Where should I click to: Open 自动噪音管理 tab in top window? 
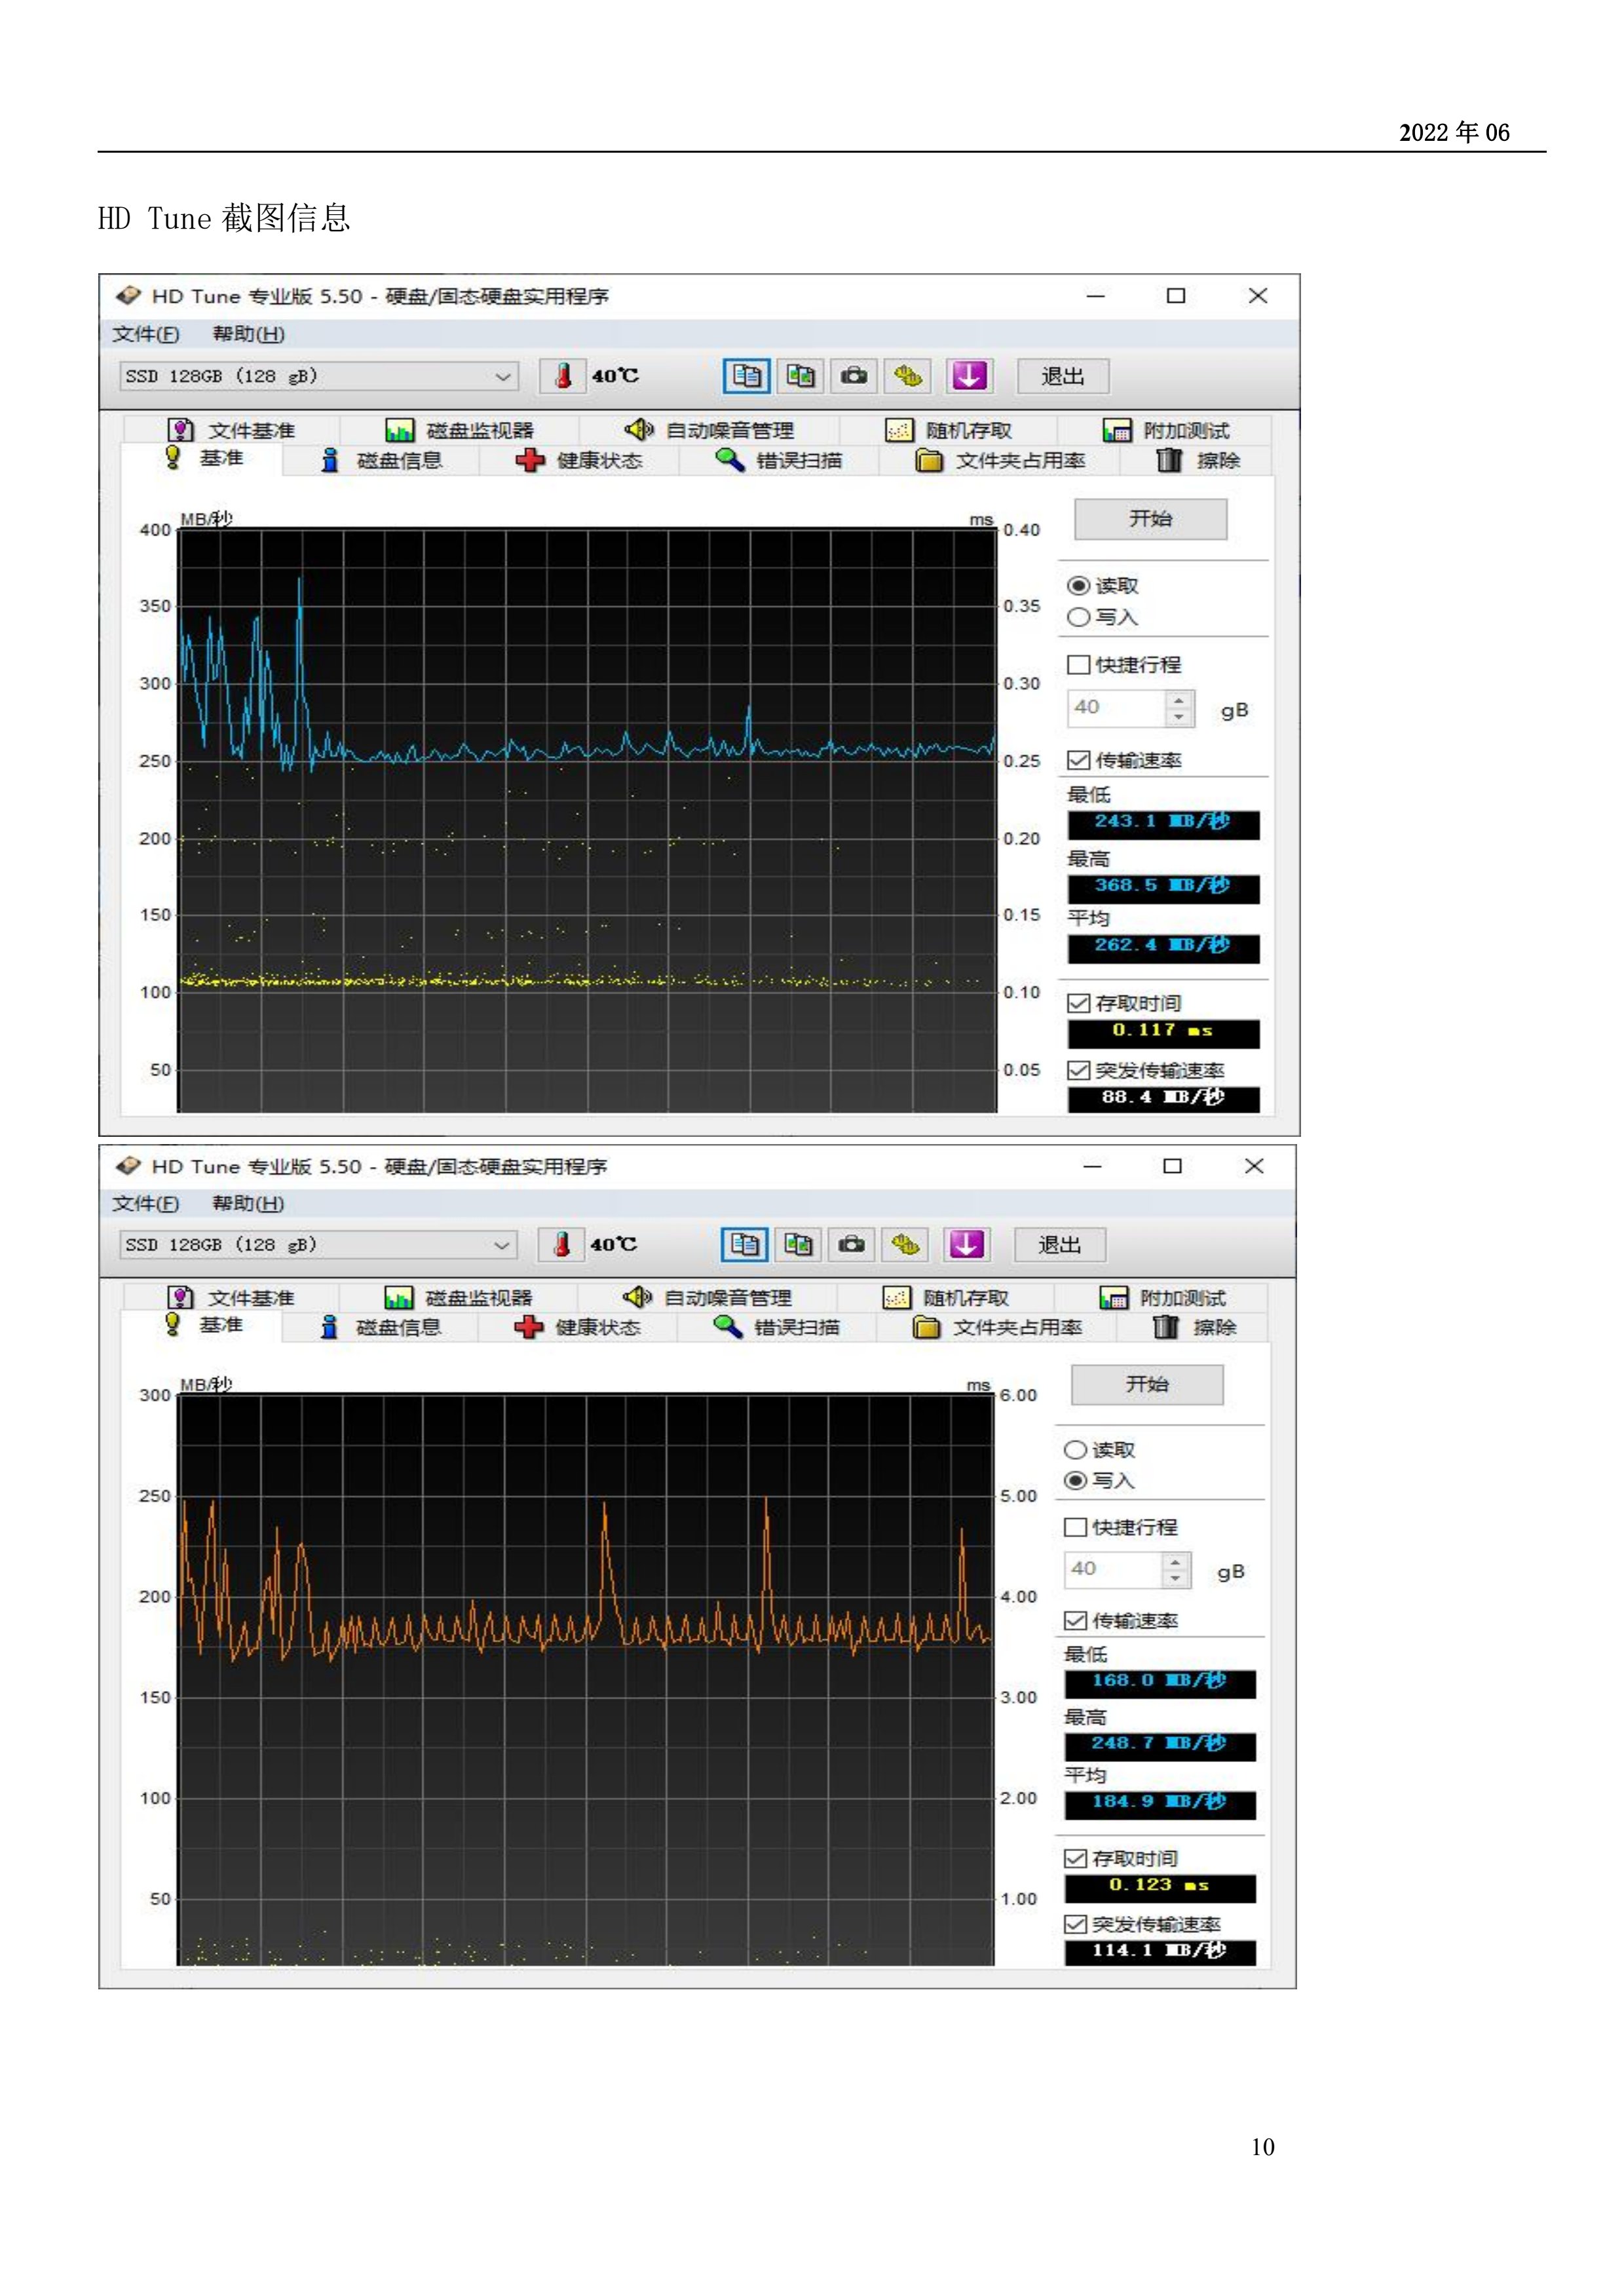(x=709, y=430)
